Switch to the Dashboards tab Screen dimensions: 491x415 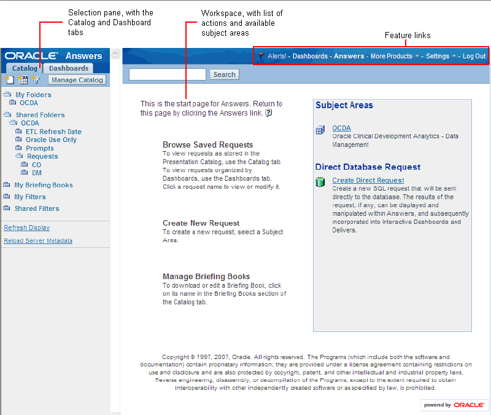[69, 68]
